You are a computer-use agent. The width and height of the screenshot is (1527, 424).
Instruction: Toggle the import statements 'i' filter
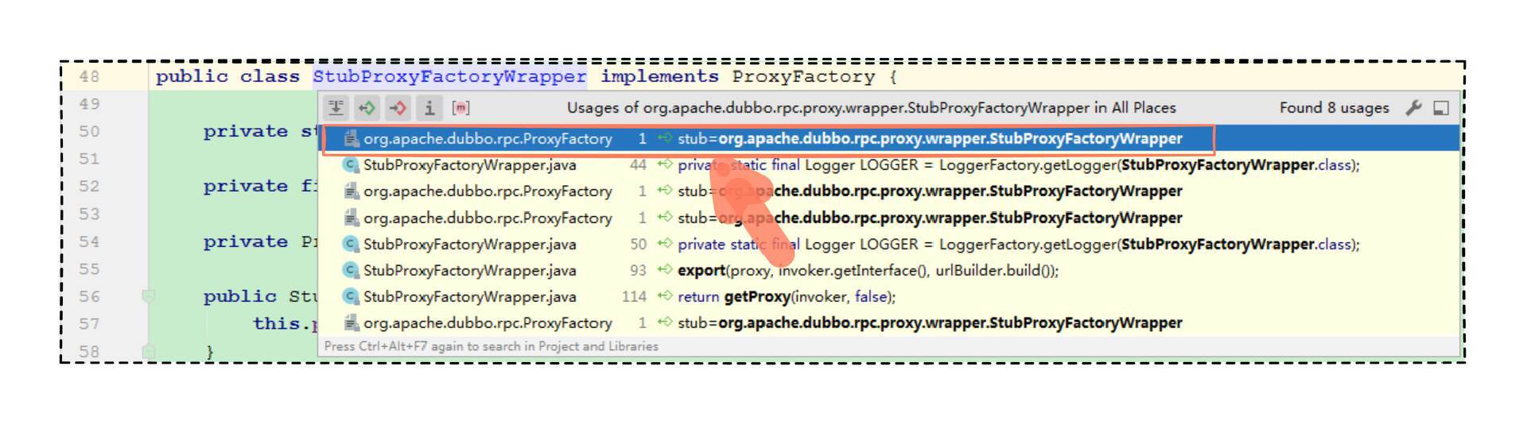tap(429, 107)
